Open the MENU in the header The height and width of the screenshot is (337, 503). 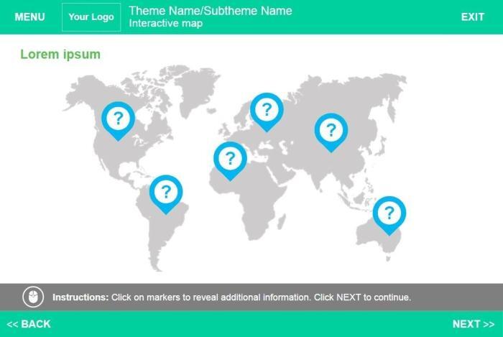coord(29,17)
